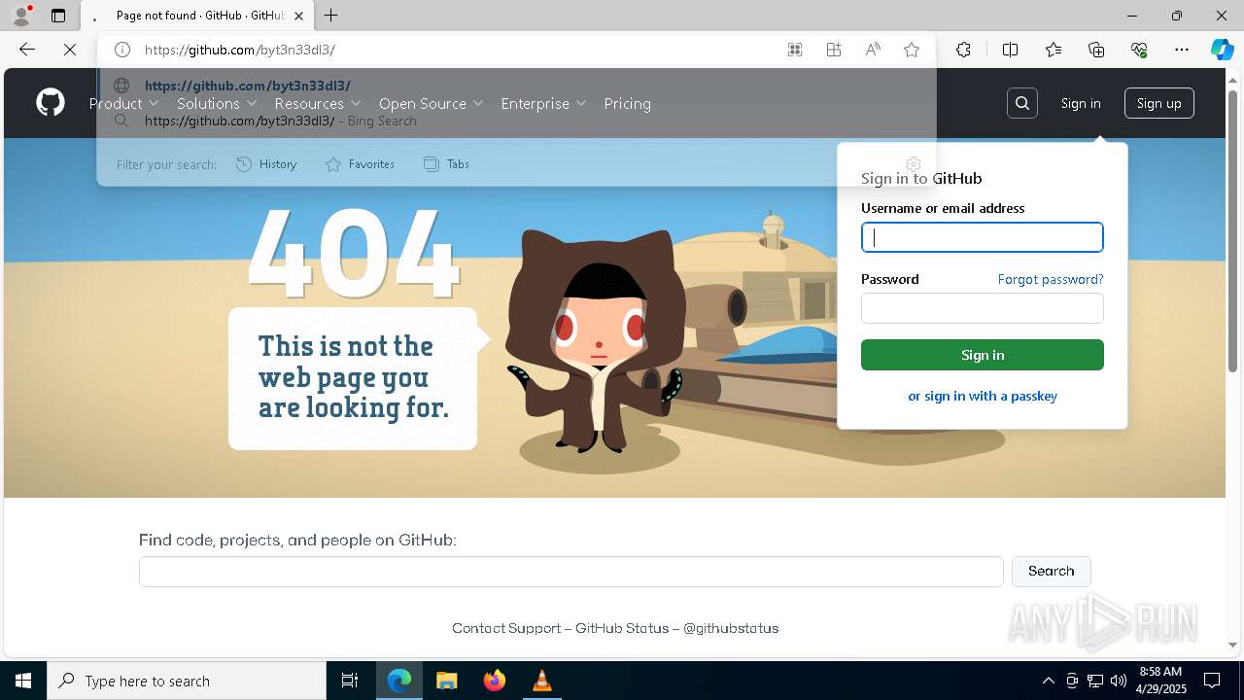Choose sign in with a passkey
Viewport: 1244px width, 700px height.
pyautogui.click(x=983, y=396)
